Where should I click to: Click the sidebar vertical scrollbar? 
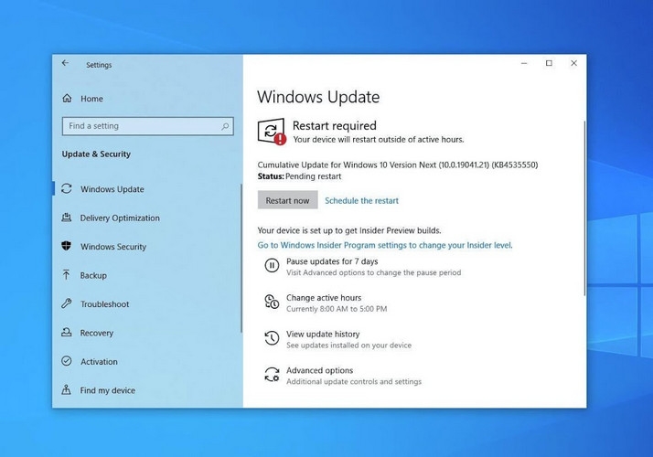(x=241, y=258)
